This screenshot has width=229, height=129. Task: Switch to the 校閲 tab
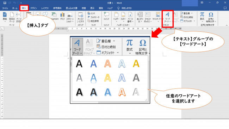[x=84, y=8]
